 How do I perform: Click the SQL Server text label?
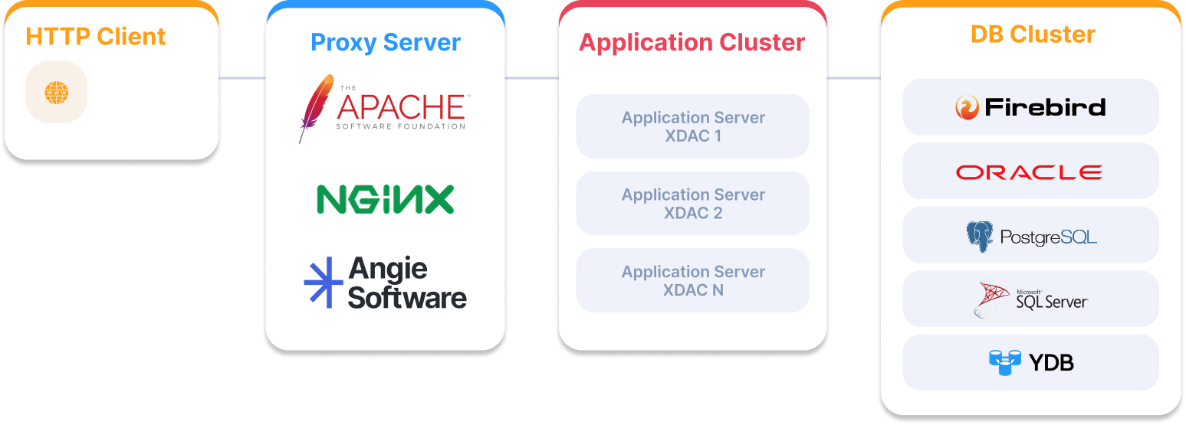(x=1052, y=302)
